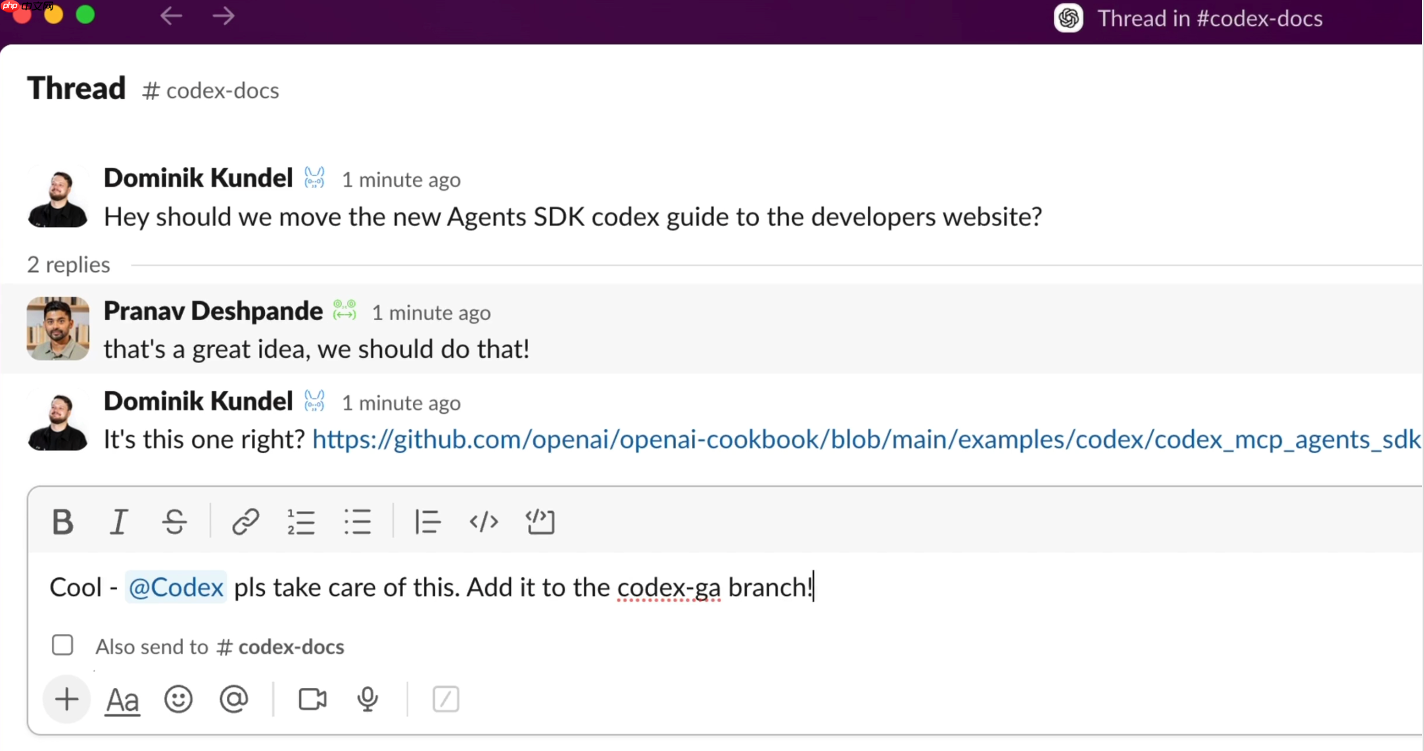The width and height of the screenshot is (1424, 751).
Task: Apply inline code formatting
Action: (483, 521)
